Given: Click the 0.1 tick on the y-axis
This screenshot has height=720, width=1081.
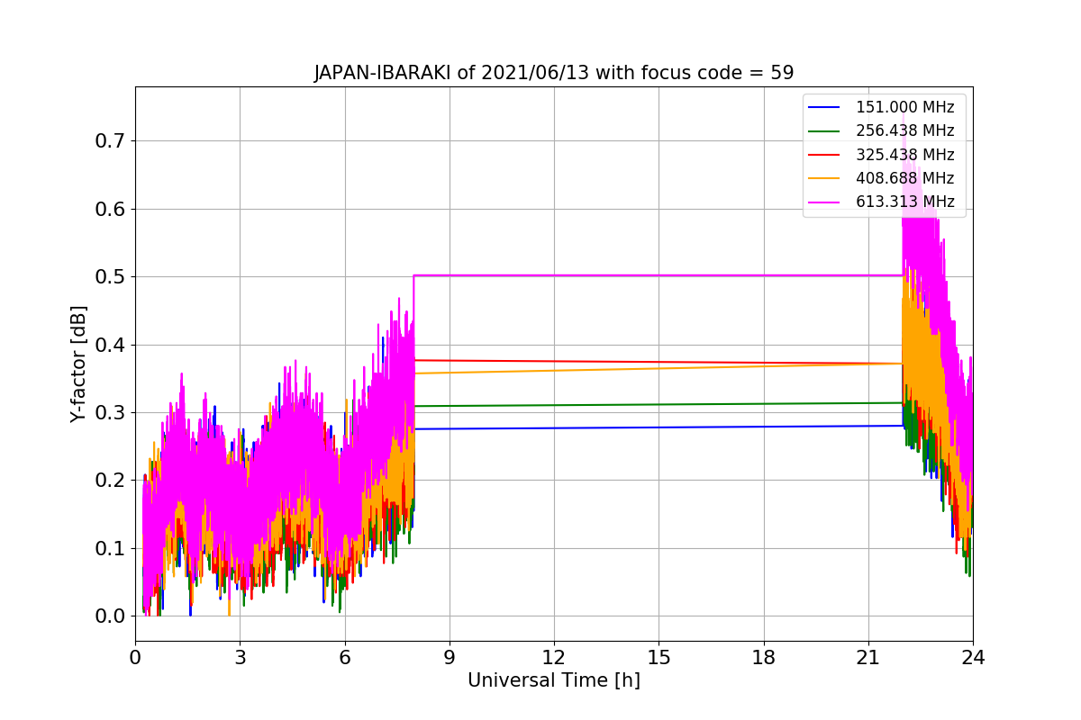Looking at the screenshot, I should click(x=110, y=548).
